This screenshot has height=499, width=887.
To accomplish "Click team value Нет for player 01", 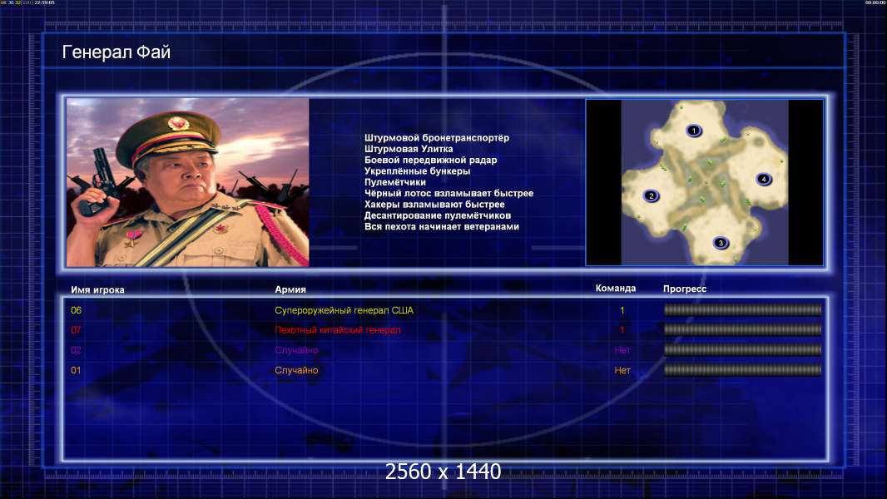I will 622,370.
